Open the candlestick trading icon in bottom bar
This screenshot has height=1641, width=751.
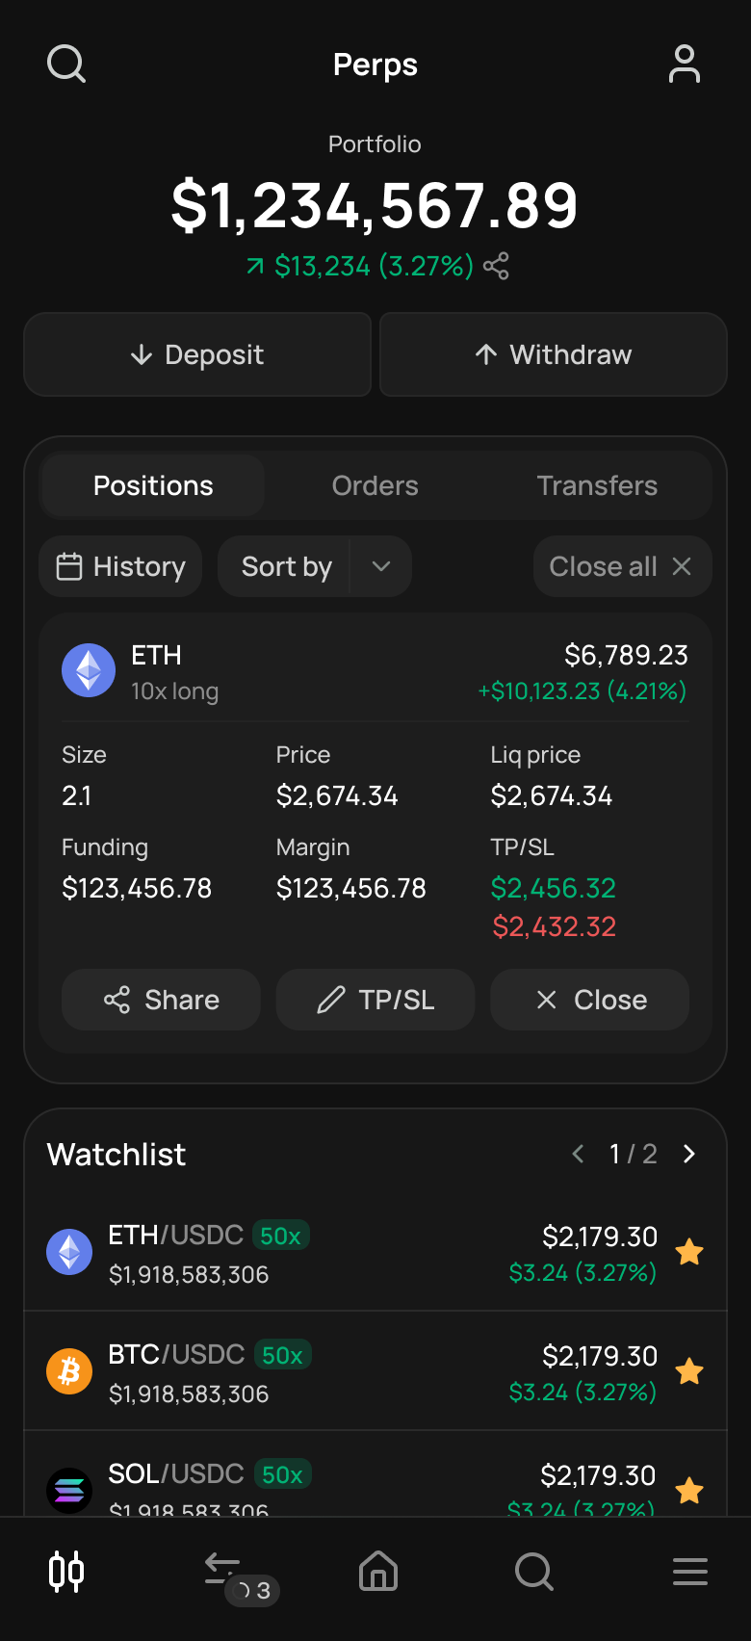pos(66,1572)
